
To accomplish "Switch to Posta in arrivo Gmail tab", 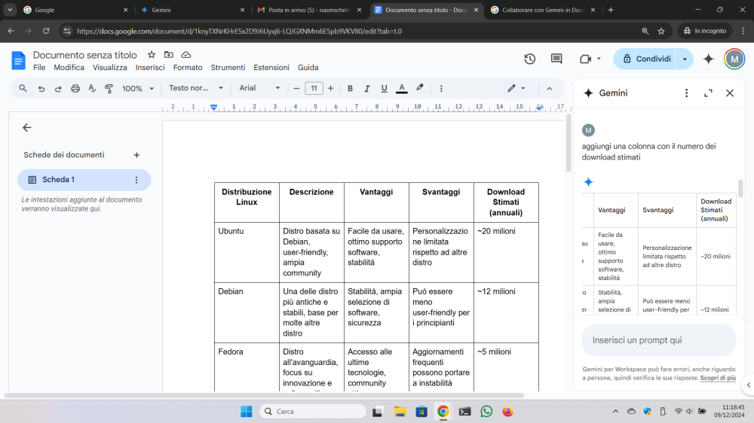I will (x=308, y=10).
